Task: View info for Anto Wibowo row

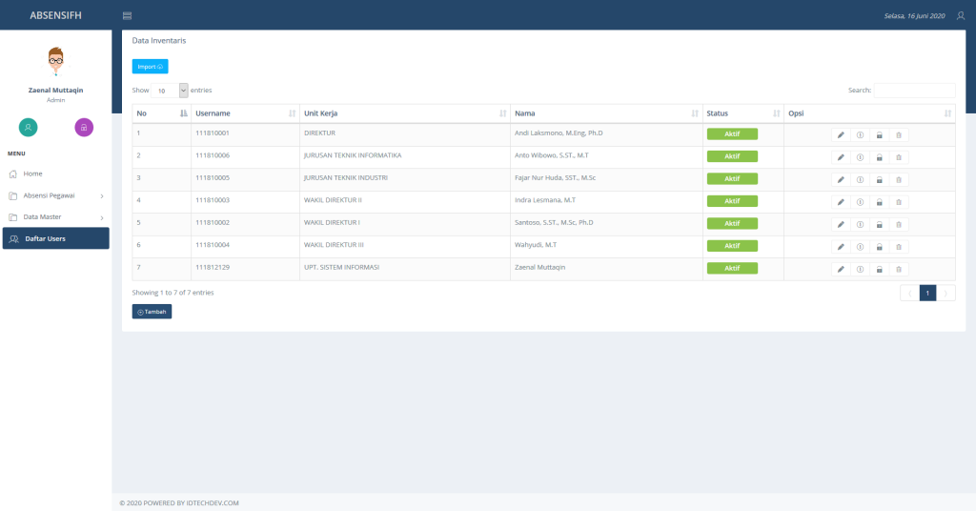Action: (861, 157)
